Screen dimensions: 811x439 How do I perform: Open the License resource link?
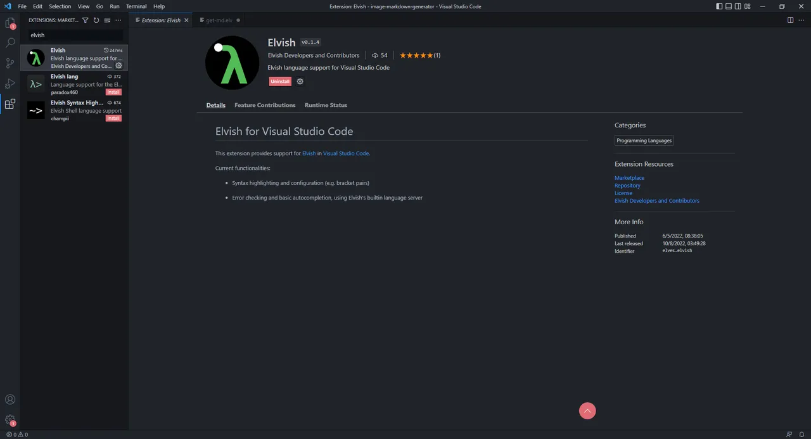click(623, 193)
